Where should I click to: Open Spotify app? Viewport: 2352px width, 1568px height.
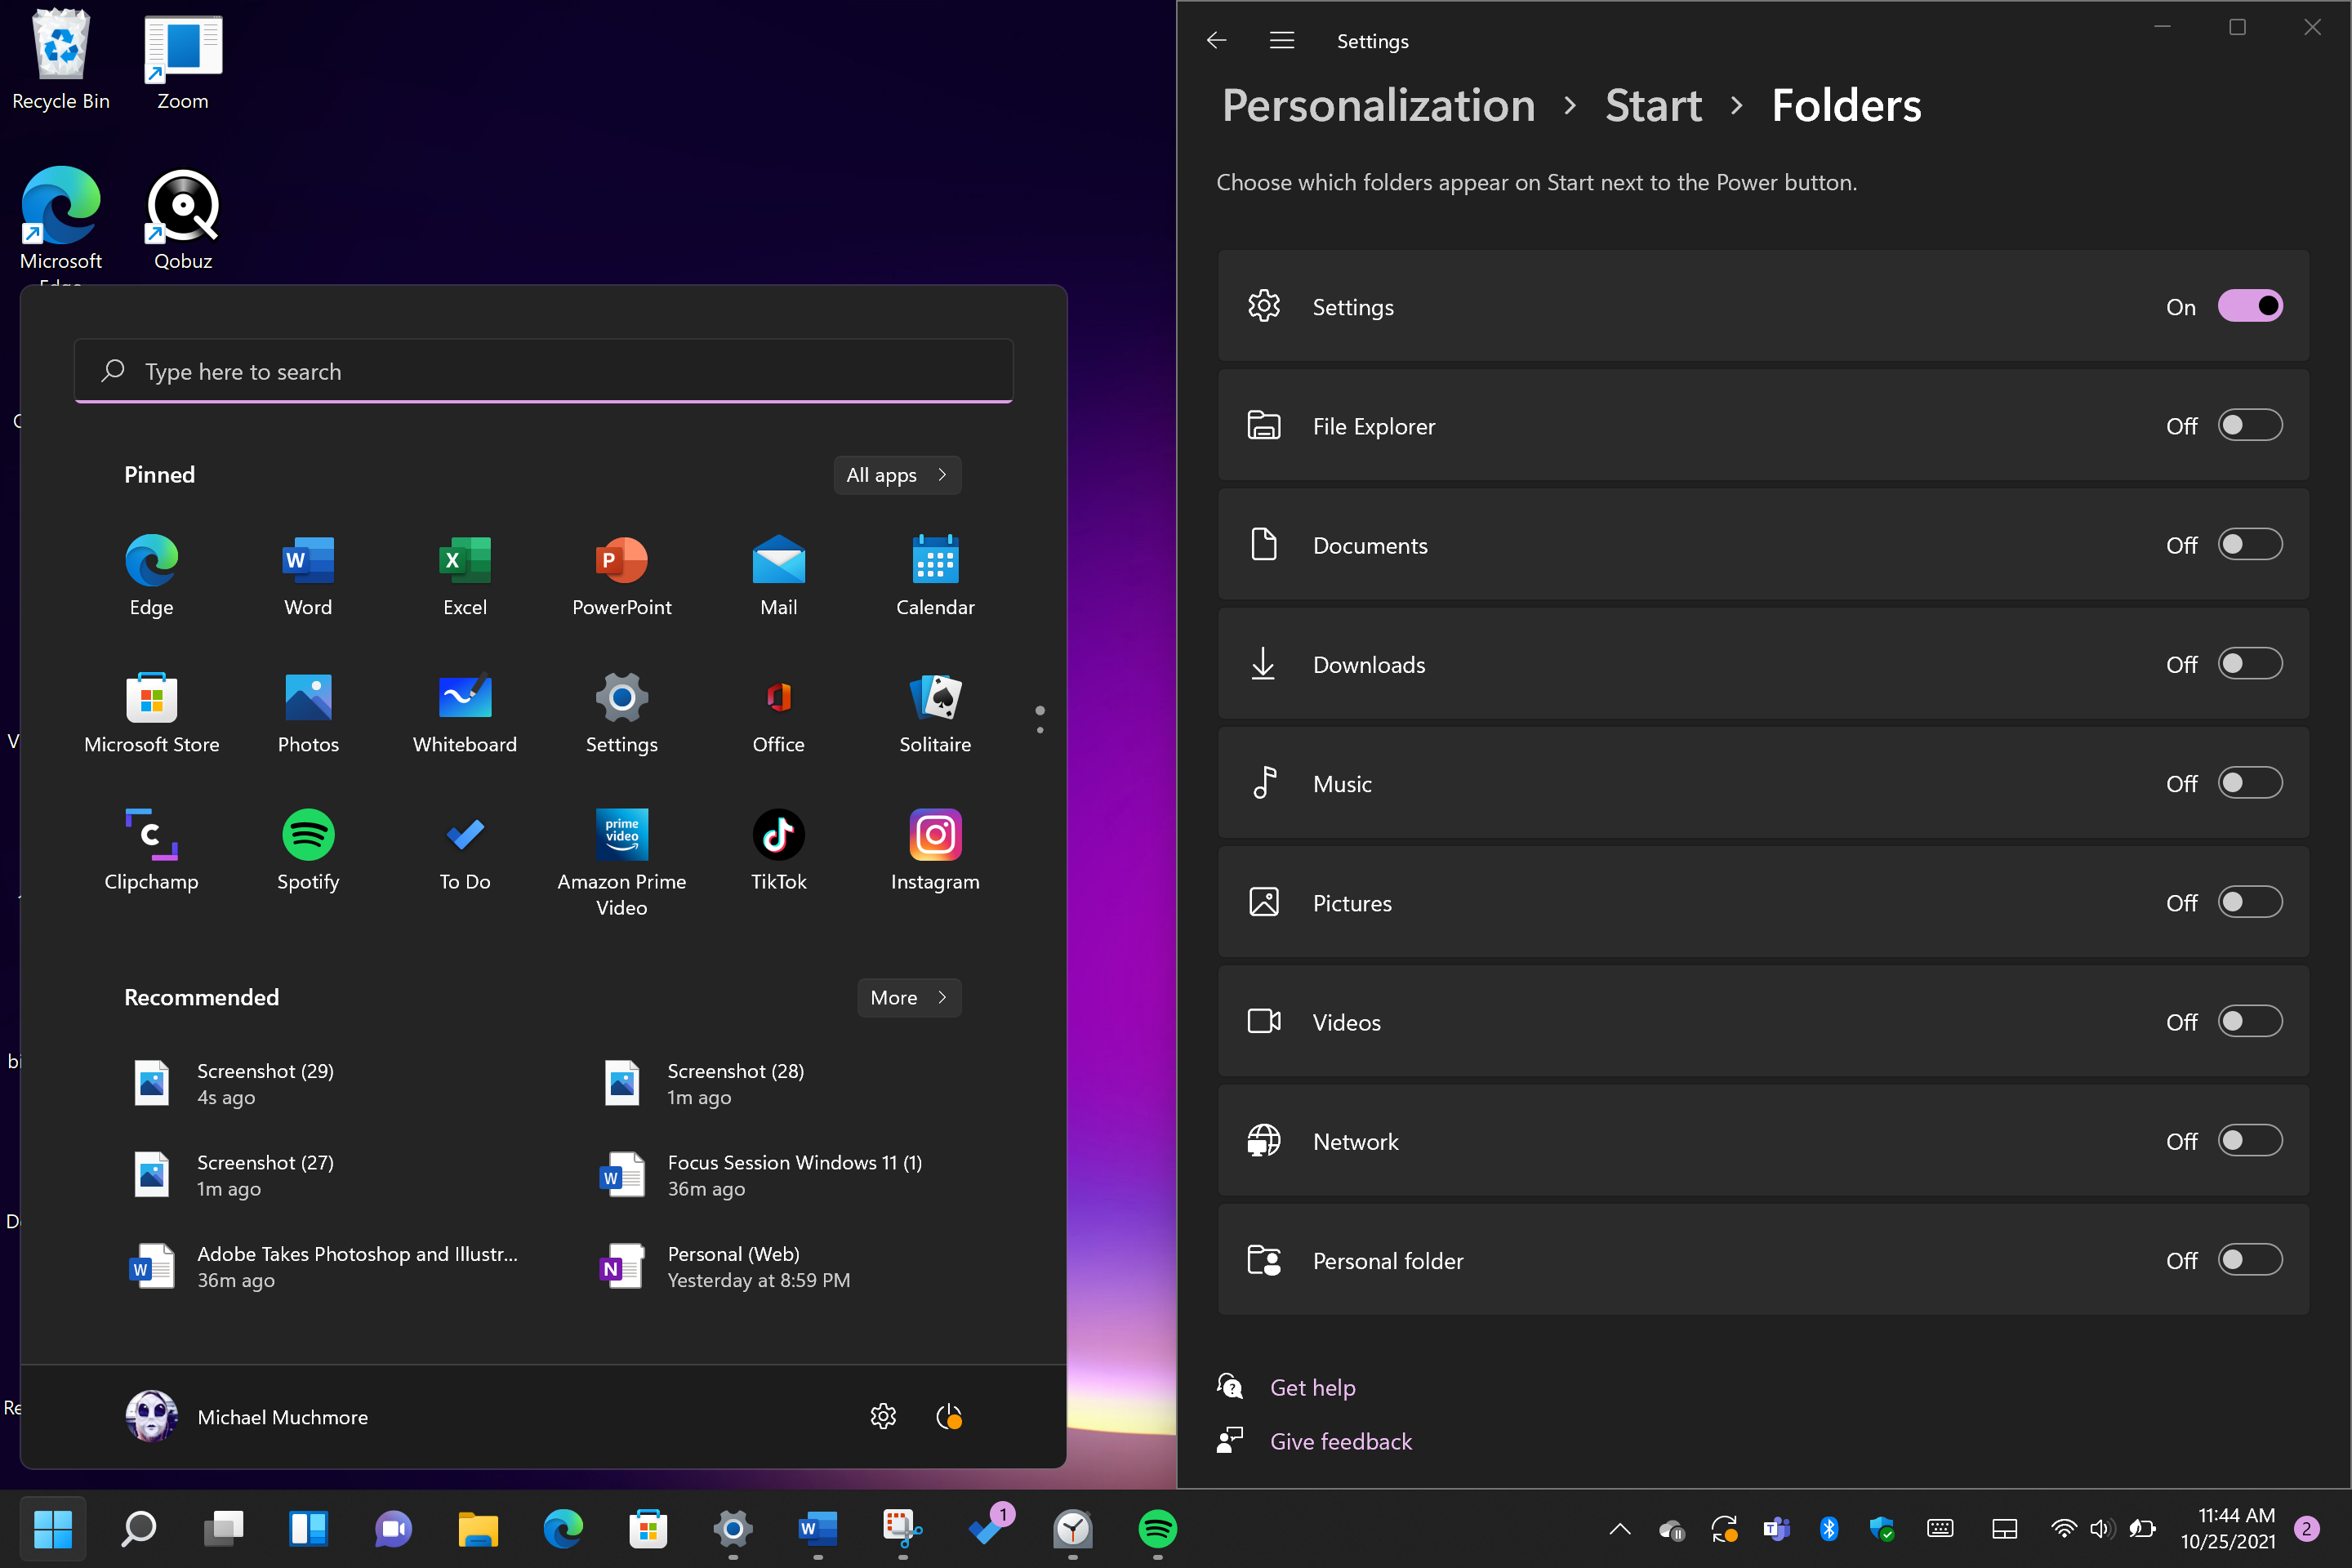click(x=308, y=835)
